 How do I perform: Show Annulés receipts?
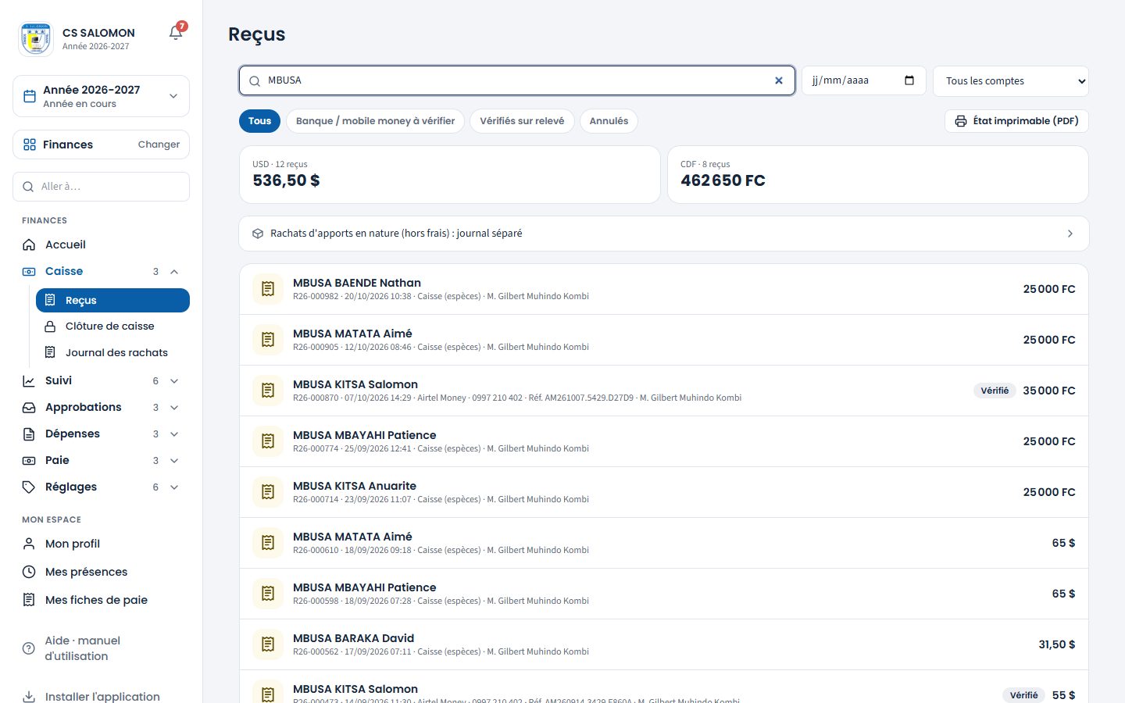pos(609,121)
